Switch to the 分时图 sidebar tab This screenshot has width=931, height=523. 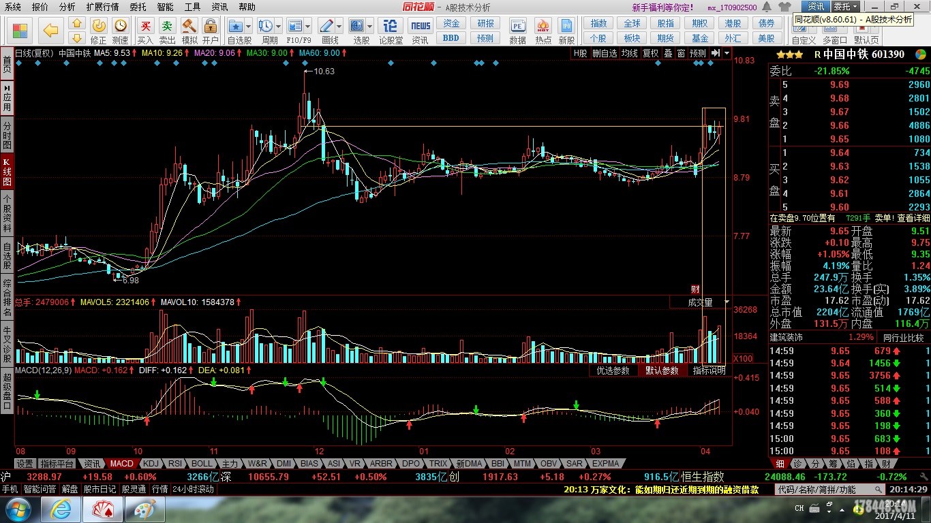tap(7, 136)
